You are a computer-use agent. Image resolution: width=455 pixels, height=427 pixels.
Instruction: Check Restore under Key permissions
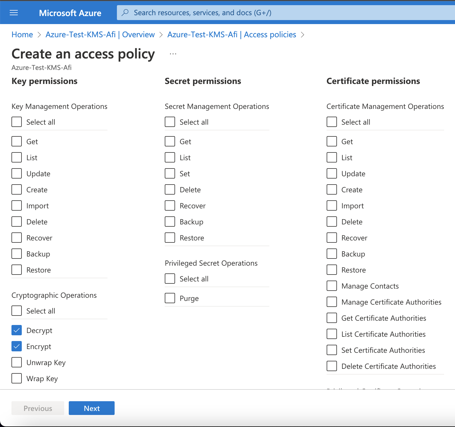click(17, 270)
